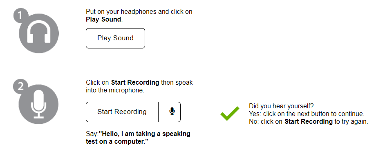Screen dimensions: 385x160
Task: Click the step 2 number badge
Action: [20, 87]
